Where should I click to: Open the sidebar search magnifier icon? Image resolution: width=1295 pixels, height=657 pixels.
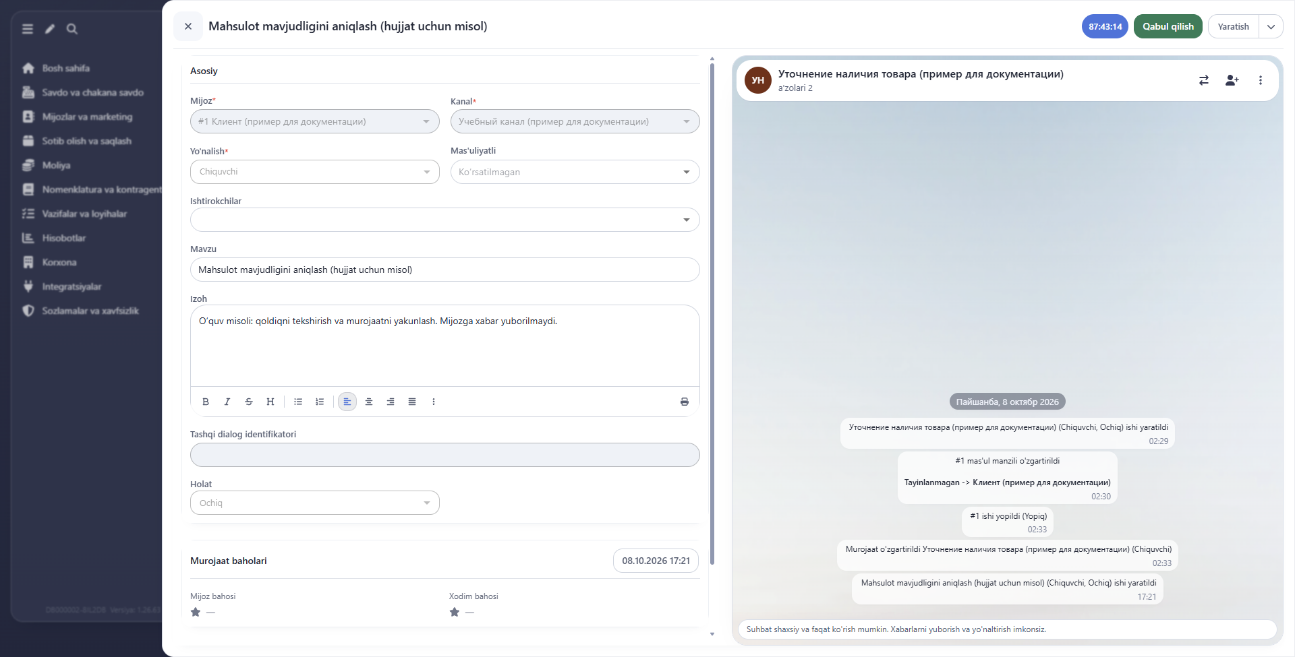click(x=72, y=29)
